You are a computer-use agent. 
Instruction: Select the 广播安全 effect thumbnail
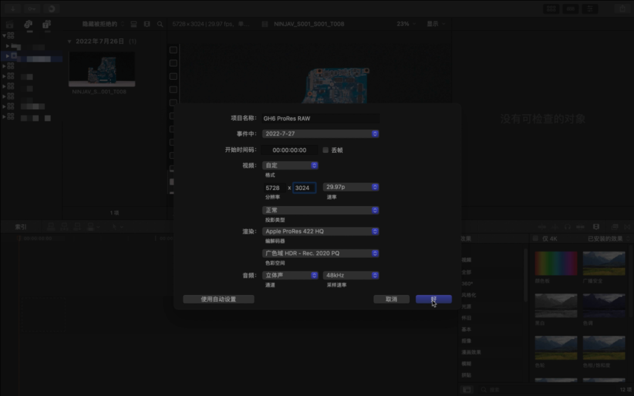tap(603, 263)
